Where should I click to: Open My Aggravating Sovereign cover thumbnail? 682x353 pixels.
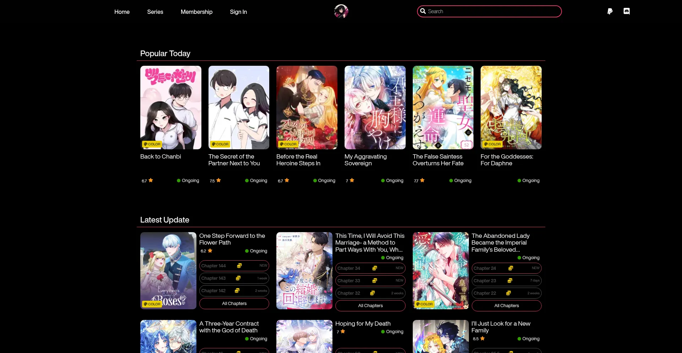coord(375,107)
